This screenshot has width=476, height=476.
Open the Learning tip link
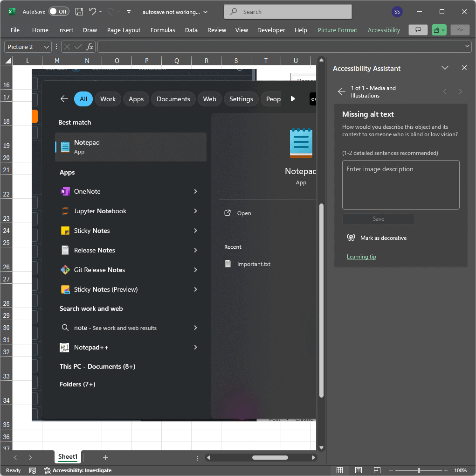tap(361, 257)
